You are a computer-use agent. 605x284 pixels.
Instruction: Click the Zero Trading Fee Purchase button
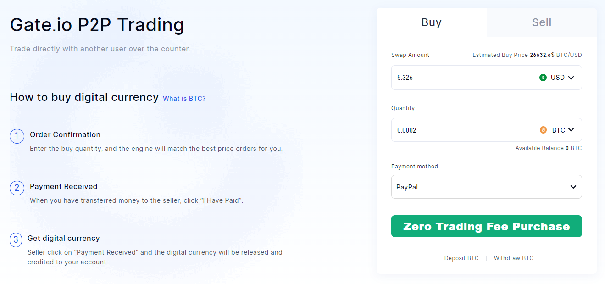tap(486, 226)
